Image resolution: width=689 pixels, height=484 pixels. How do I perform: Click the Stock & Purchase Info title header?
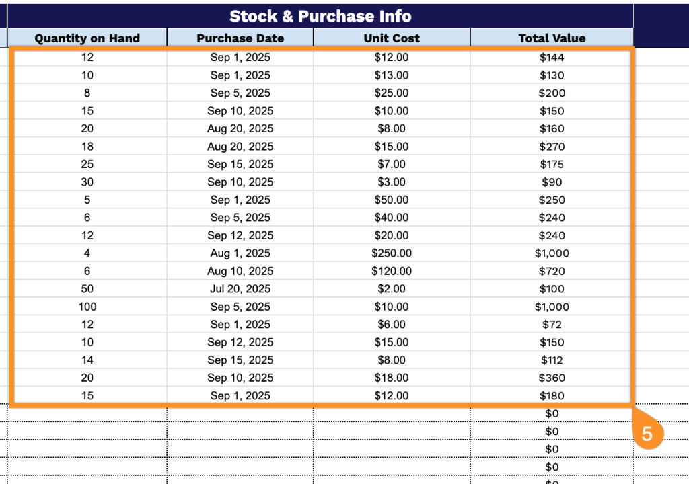[x=320, y=16]
